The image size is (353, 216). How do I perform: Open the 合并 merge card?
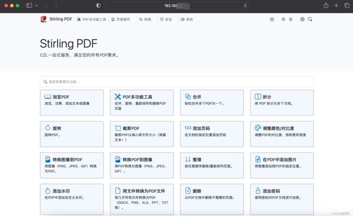(x=212, y=103)
